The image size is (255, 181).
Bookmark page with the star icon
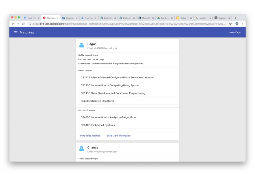point(230,24)
